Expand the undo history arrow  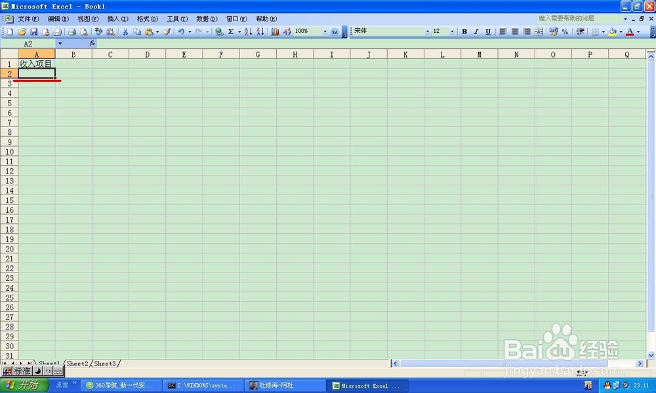[x=190, y=31]
